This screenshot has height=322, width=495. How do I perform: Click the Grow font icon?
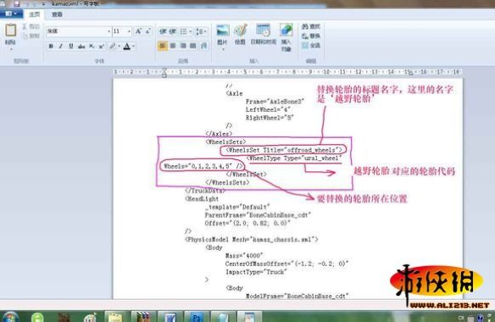(x=138, y=31)
